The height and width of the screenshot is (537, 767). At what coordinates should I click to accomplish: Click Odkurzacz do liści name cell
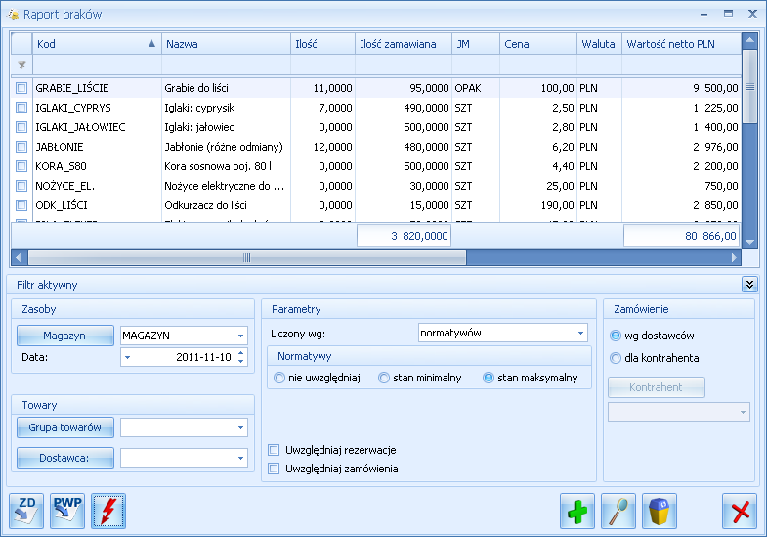point(226,205)
